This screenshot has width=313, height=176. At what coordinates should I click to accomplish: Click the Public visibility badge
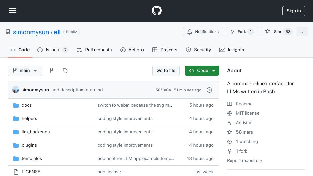pyautogui.click(x=71, y=32)
